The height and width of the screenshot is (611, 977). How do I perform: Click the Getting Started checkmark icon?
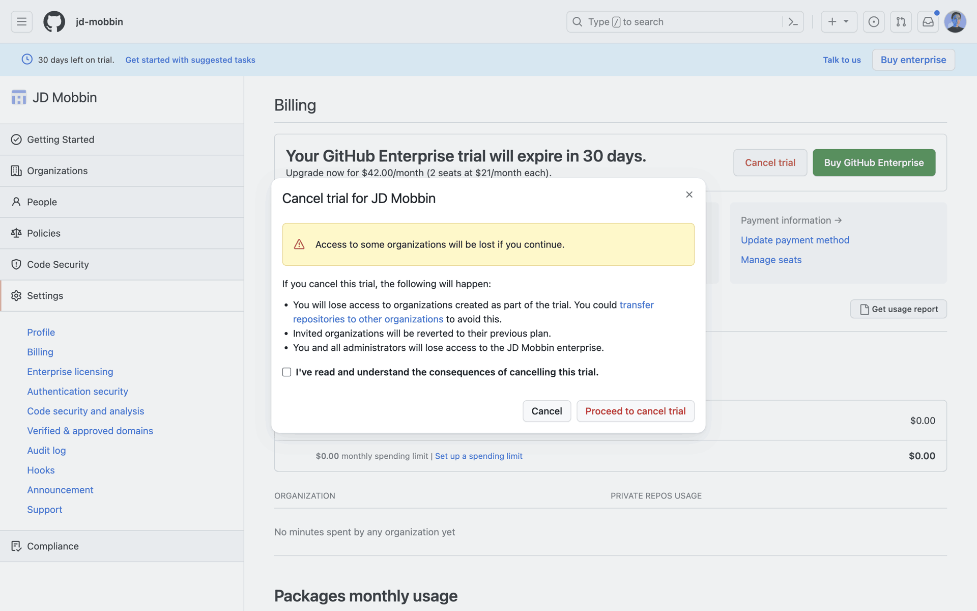coord(16,140)
